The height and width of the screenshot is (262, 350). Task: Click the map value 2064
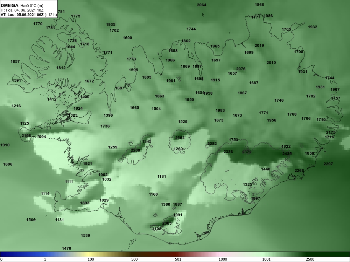tap(202, 5)
